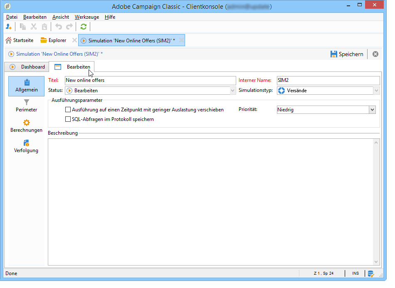Open the Verfolgung sidebar section

[26, 147]
